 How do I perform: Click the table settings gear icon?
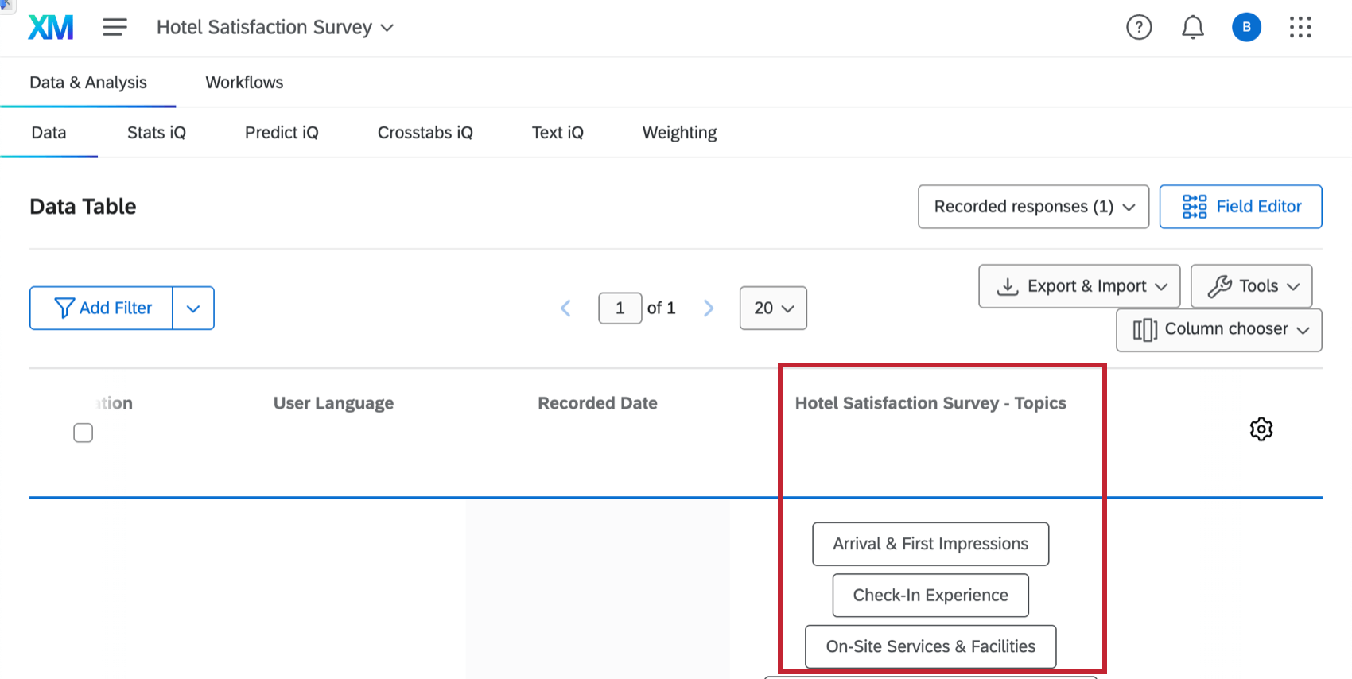pos(1261,429)
